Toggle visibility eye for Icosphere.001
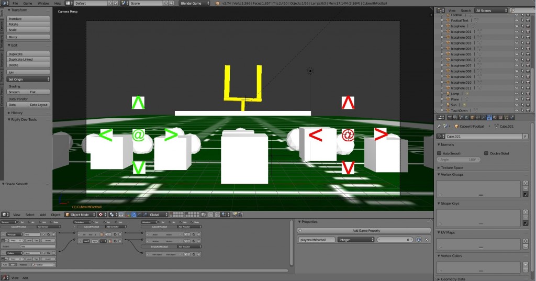 [x=517, y=32]
